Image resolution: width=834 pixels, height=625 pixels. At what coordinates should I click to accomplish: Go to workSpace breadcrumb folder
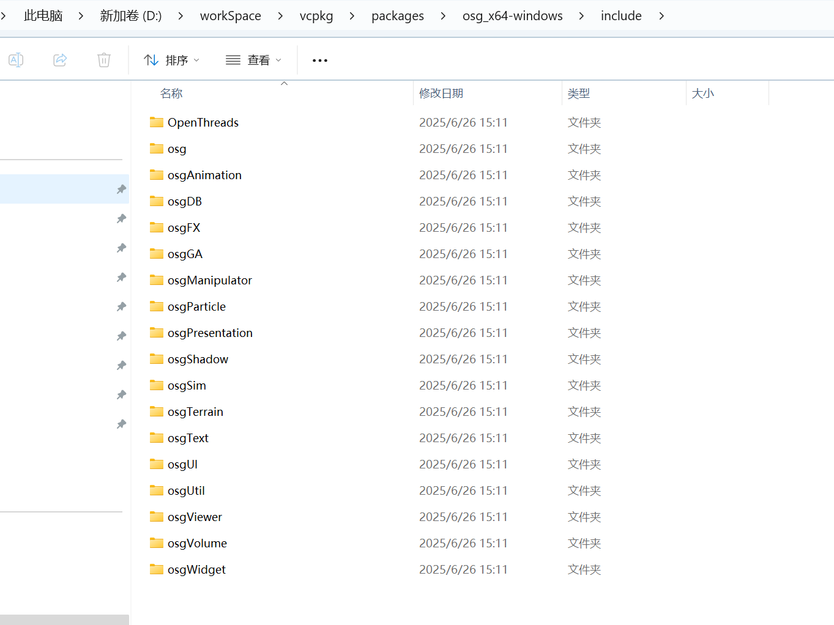(x=231, y=16)
